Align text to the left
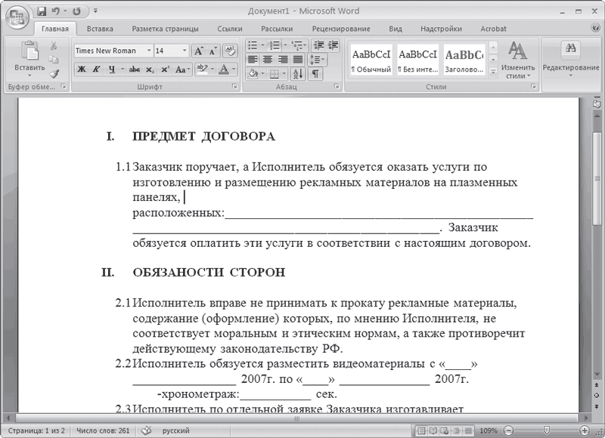The image size is (605, 438). point(253,60)
